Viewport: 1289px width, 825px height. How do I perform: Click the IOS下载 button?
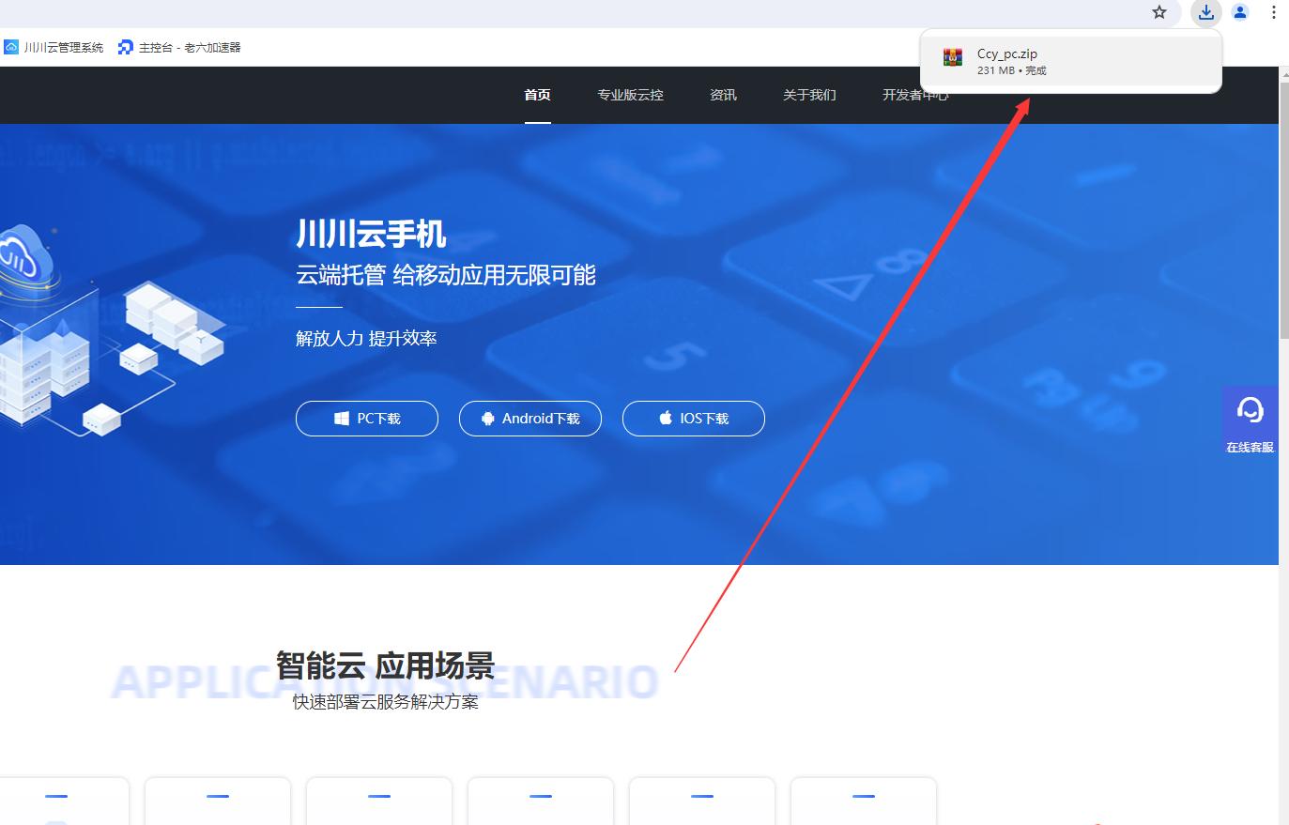tap(694, 419)
